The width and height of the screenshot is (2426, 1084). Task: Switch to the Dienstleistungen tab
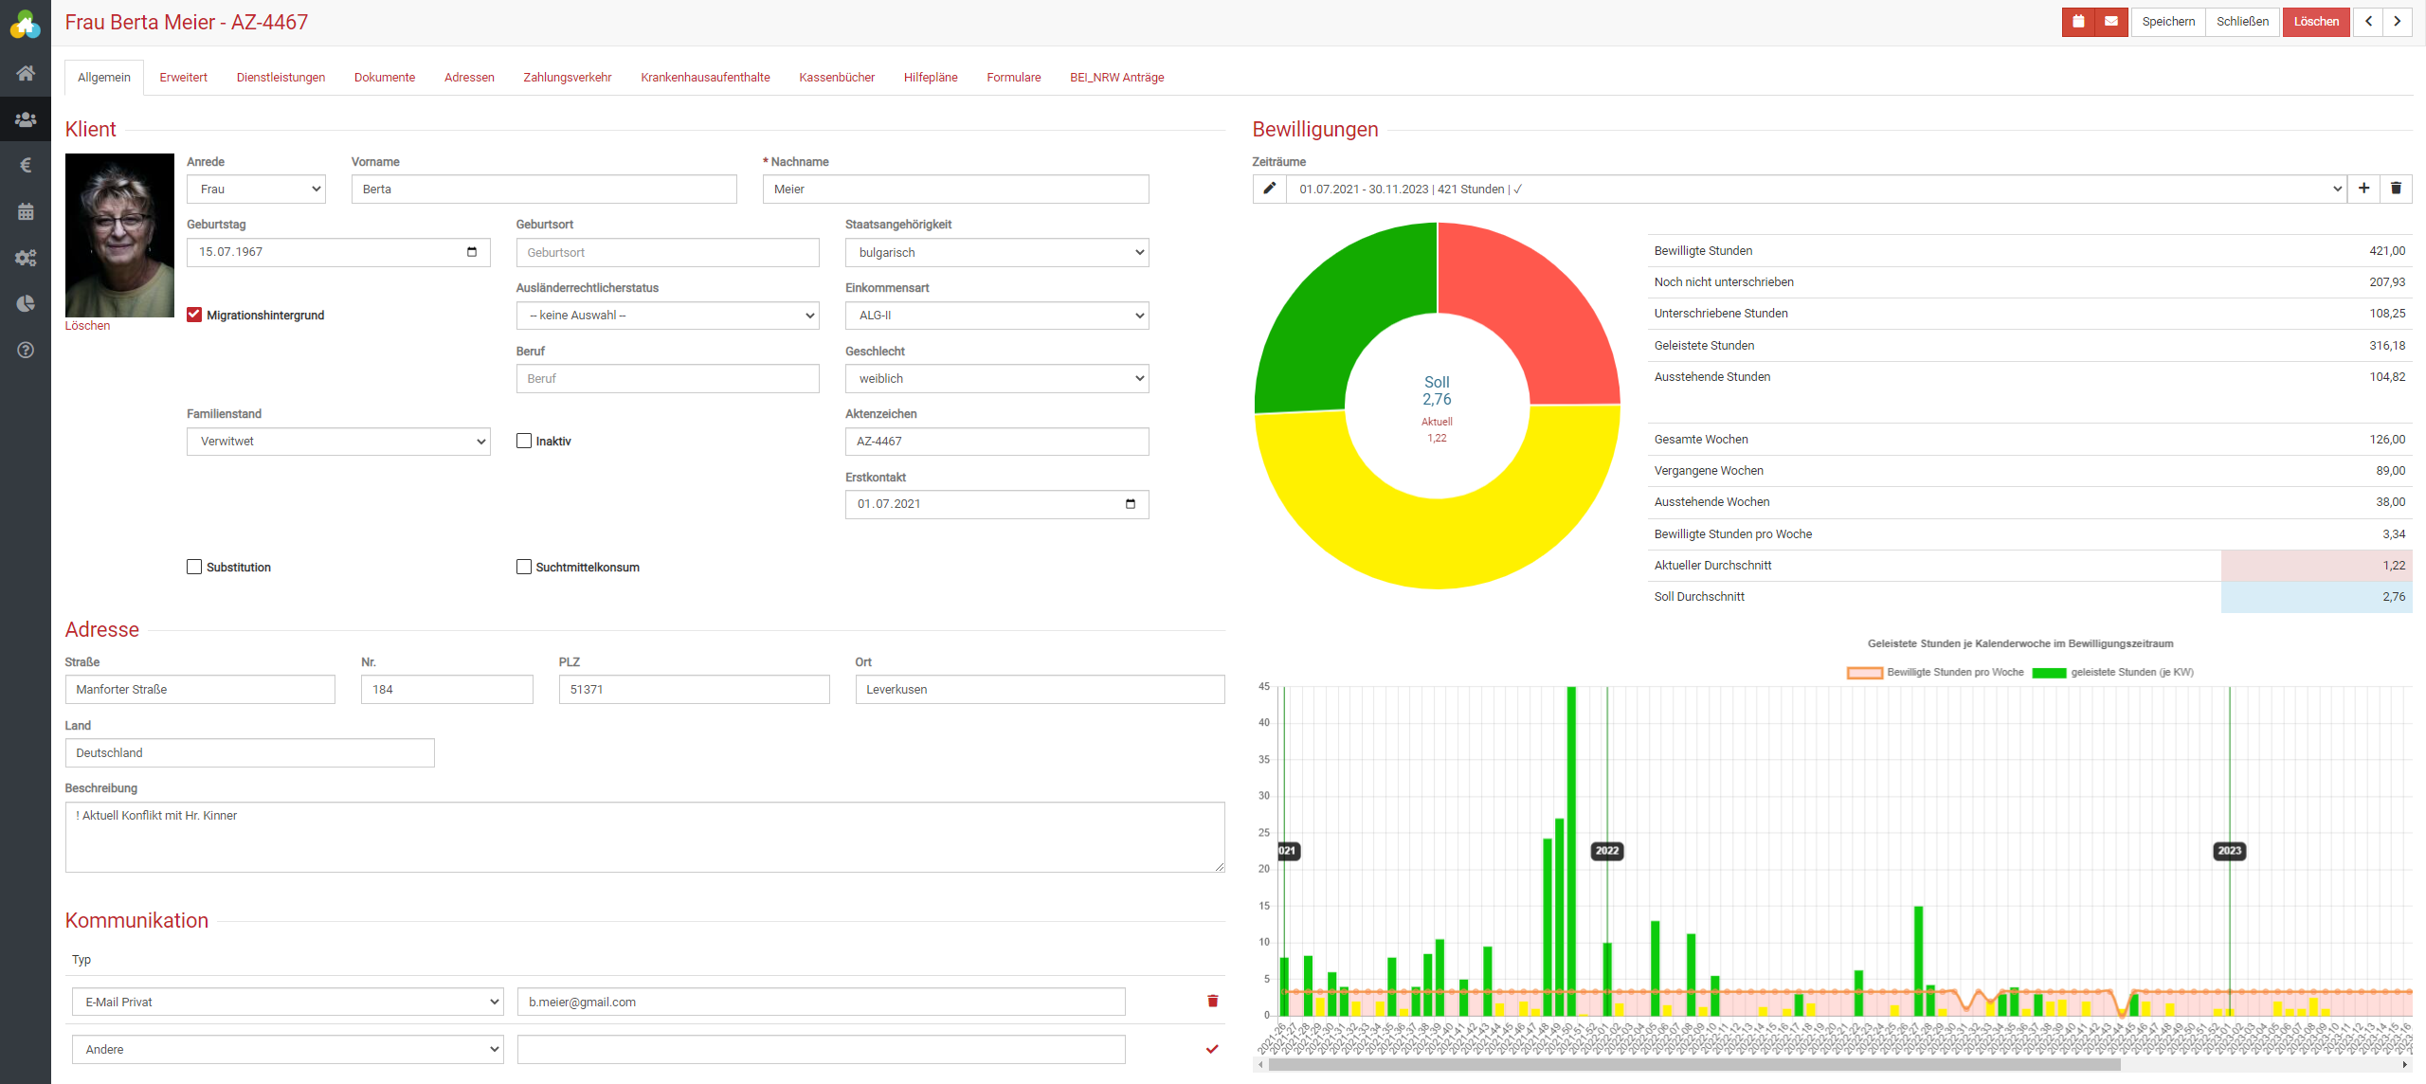coord(281,78)
